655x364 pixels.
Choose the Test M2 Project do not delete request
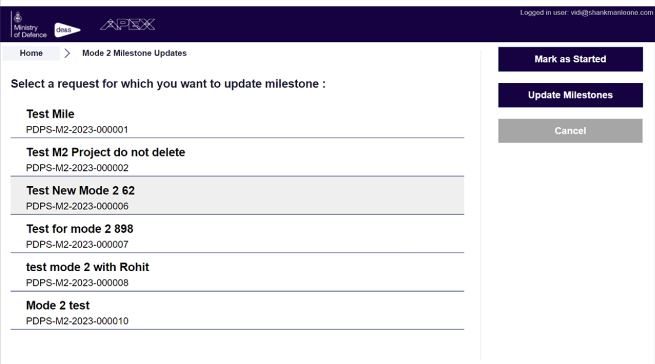106,152
